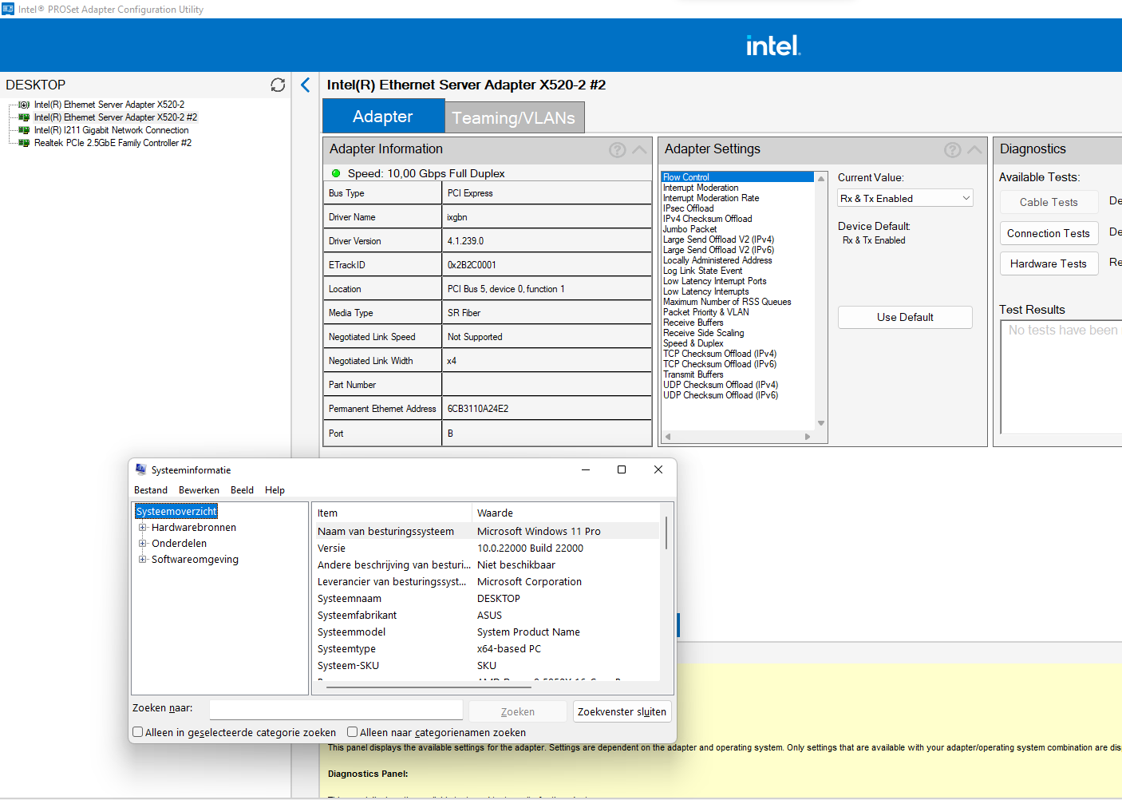Click the Connection Tests button
The height and width of the screenshot is (800, 1122).
1049,233
